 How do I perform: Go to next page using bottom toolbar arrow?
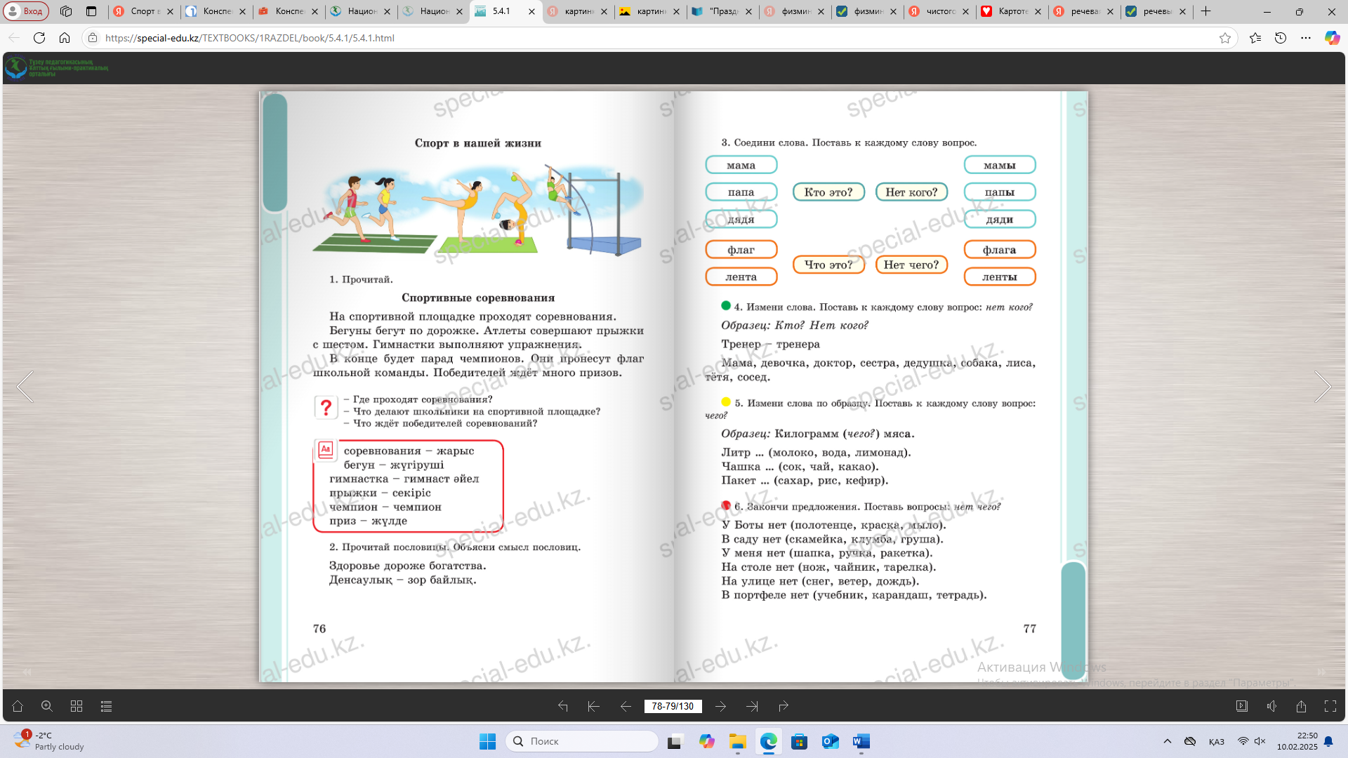[x=720, y=706]
